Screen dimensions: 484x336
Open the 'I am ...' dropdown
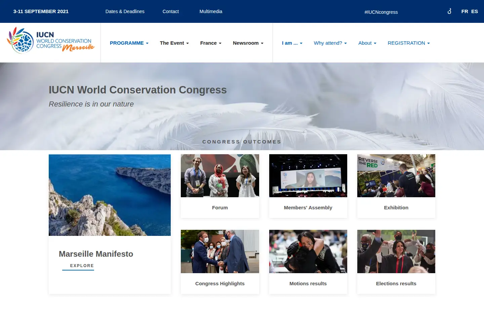[x=292, y=43]
